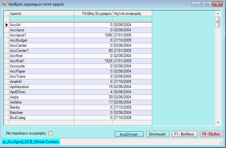Click row header beside AccKrat1 row
This screenshot has width=226, height=148.
tap(6, 61)
